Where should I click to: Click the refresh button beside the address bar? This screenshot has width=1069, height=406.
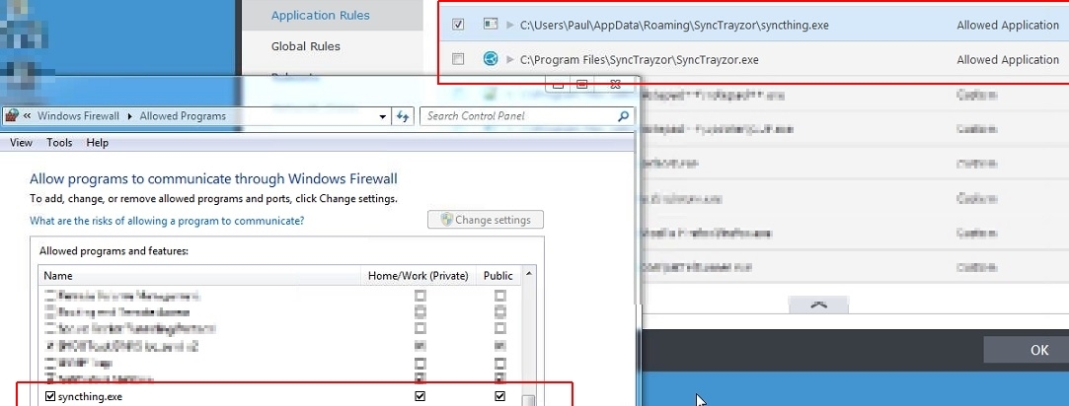point(403,116)
